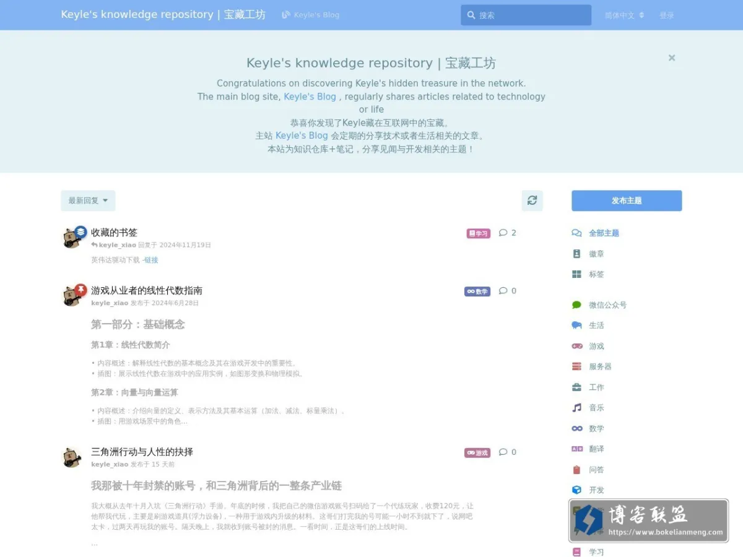
Task: Click the refresh icon above the topic list
Action: 532,201
